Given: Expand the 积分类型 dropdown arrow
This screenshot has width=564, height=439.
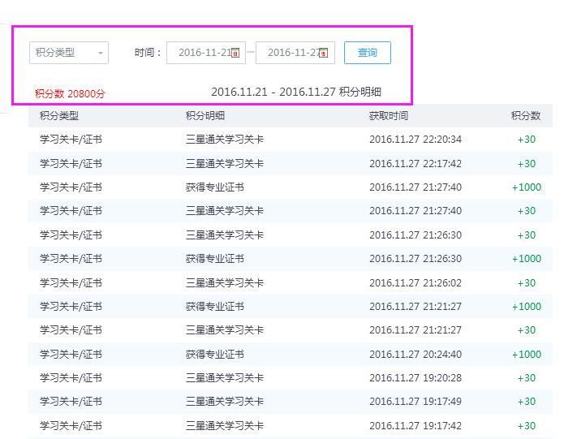Looking at the screenshot, I should click(x=101, y=54).
